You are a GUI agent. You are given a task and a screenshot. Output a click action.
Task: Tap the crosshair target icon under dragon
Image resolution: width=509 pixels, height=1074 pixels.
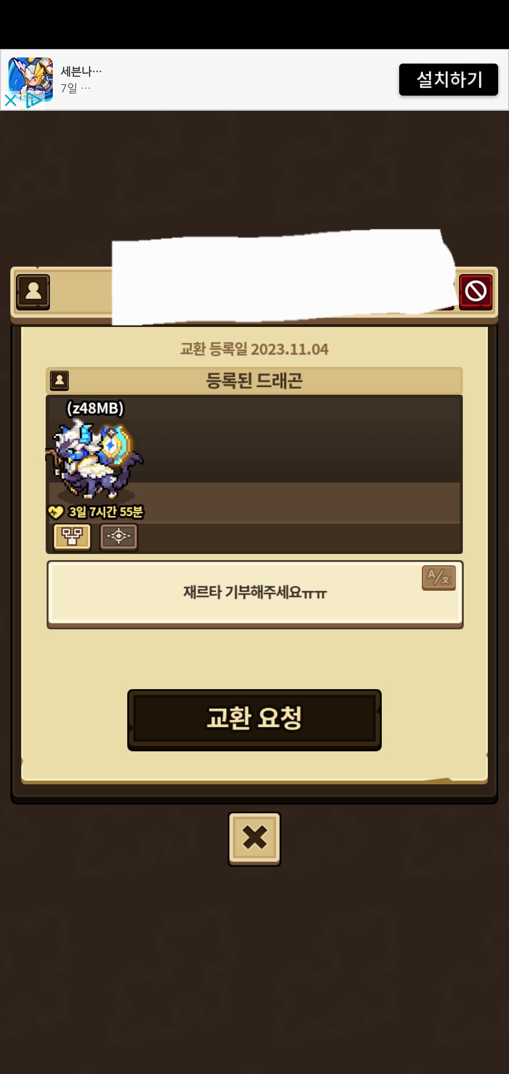click(119, 536)
